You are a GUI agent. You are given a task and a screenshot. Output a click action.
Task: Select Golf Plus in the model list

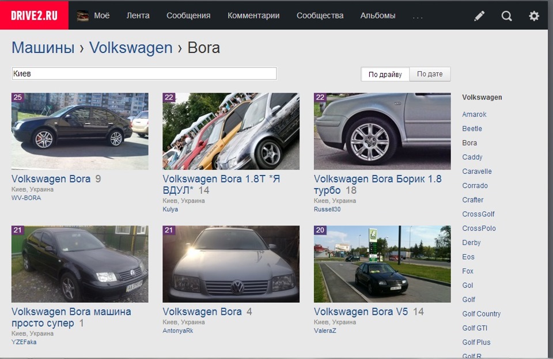point(476,342)
